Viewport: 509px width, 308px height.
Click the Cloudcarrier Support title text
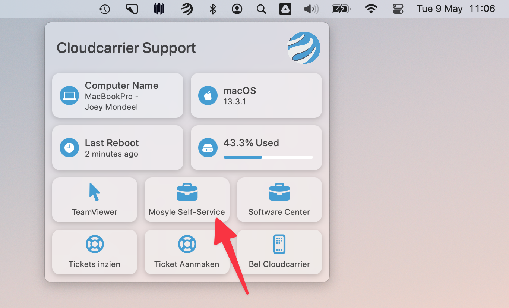[126, 48]
